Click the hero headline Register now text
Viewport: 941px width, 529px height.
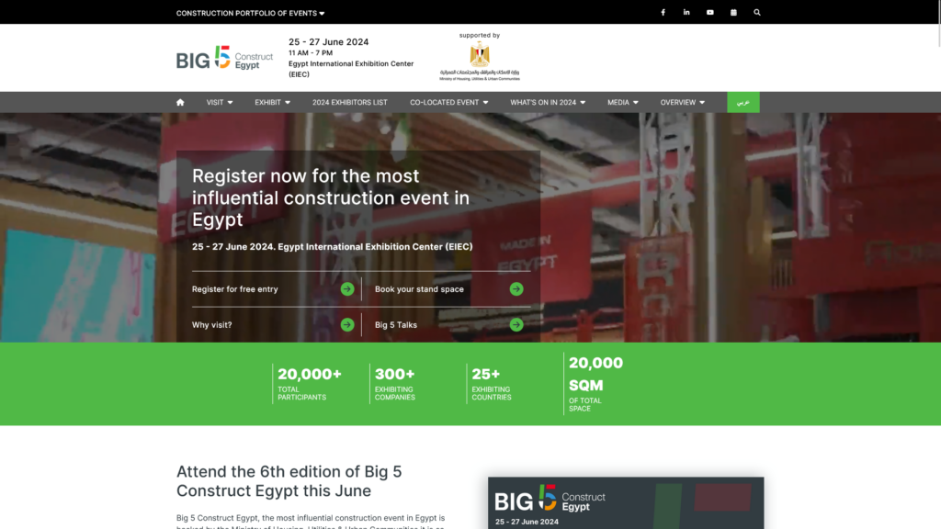pos(331,197)
